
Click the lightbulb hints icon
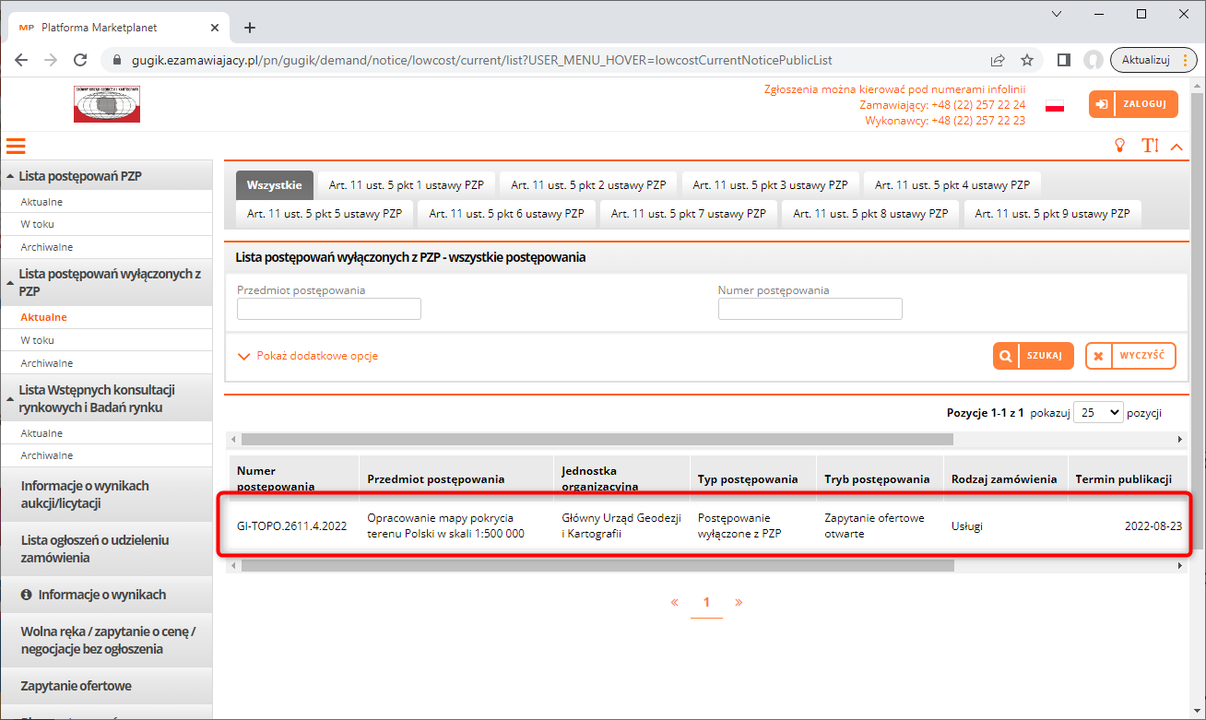pyautogui.click(x=1120, y=146)
